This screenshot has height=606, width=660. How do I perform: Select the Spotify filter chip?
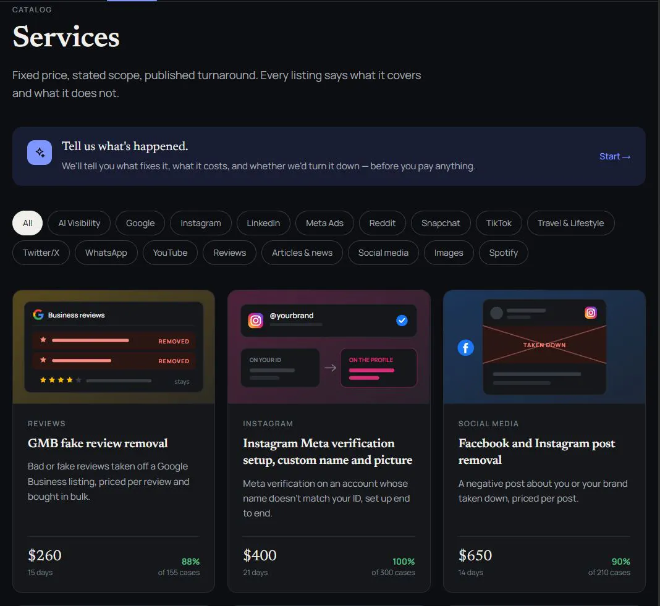point(504,253)
